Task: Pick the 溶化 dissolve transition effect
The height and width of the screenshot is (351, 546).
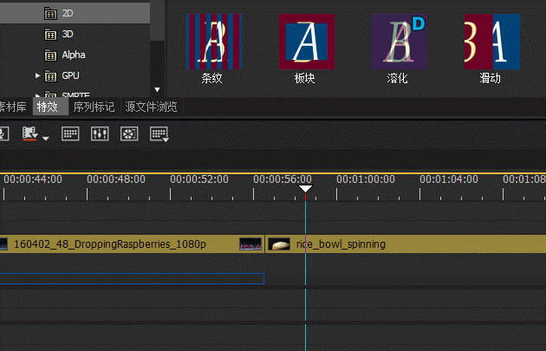Action: tap(399, 42)
